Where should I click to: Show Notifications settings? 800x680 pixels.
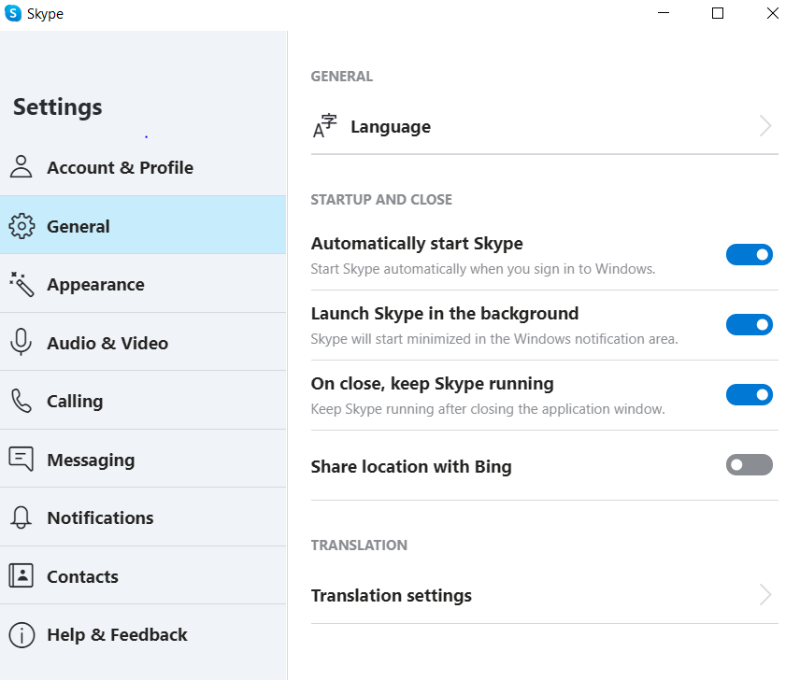point(143,517)
